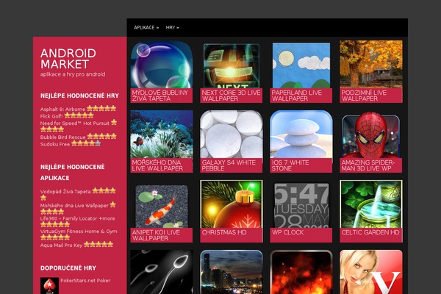This screenshot has width=441, height=294.
Task: Open Bubble Bird Rescue link
Action: coord(62,137)
